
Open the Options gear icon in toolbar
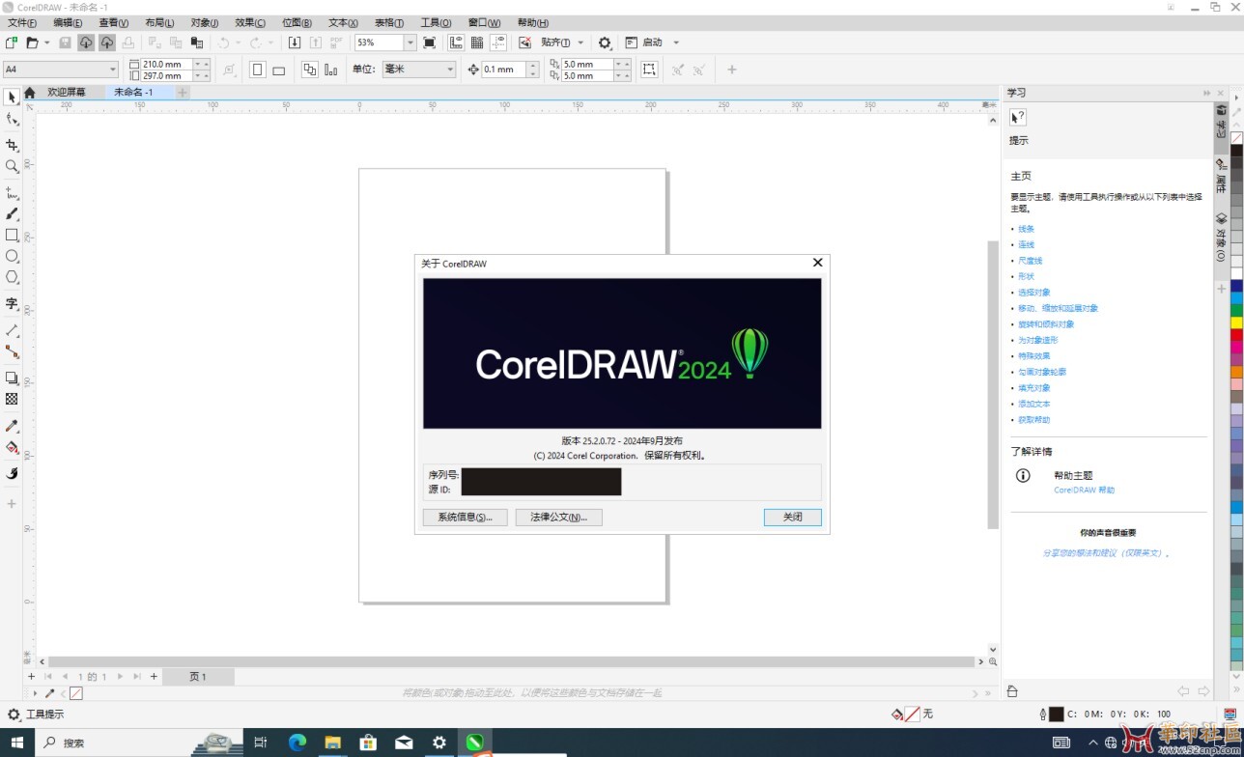(605, 42)
